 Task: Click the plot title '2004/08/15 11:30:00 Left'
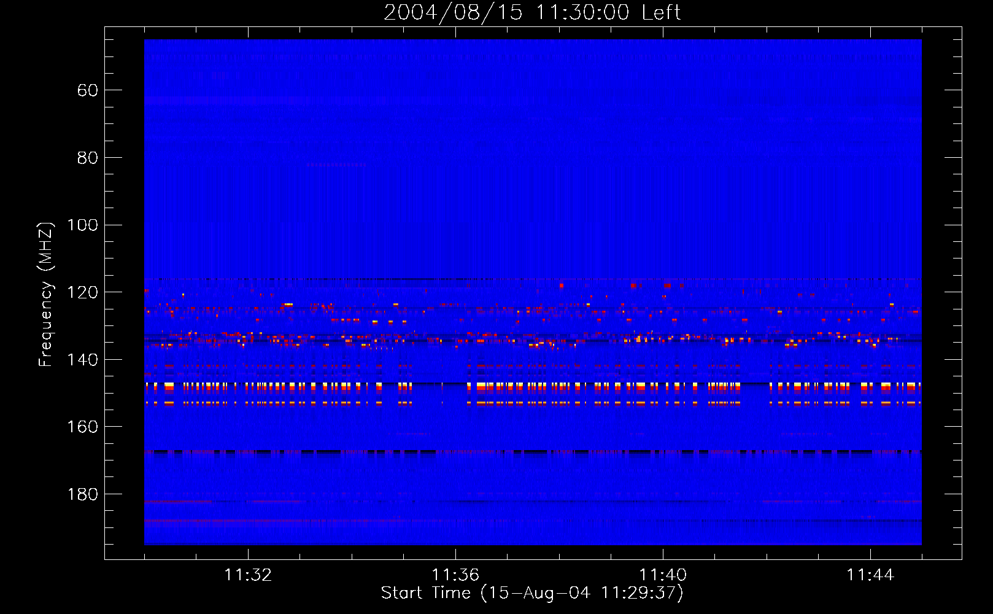tap(532, 12)
